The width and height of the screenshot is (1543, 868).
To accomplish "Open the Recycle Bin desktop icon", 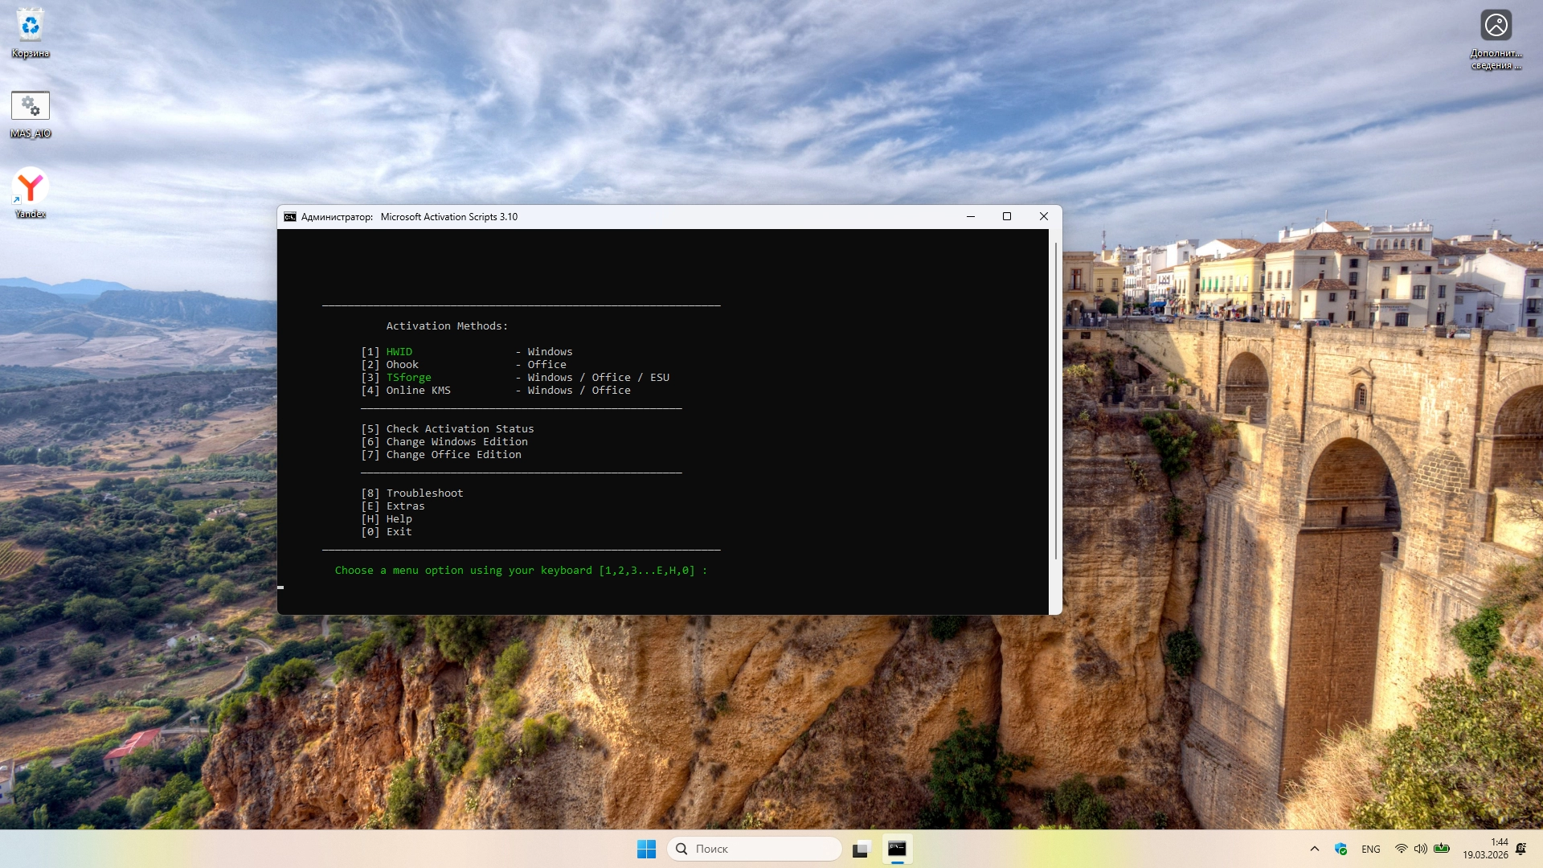I will tap(30, 27).
